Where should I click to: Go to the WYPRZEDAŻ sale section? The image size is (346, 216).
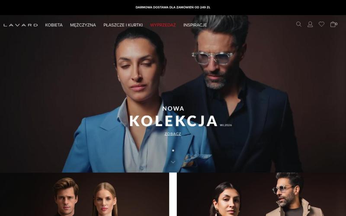(x=163, y=25)
